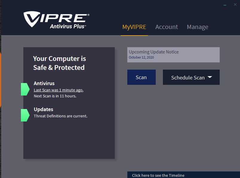Click the green Antivirus status indicator
The height and width of the screenshot is (178, 240).
[x=25, y=89]
